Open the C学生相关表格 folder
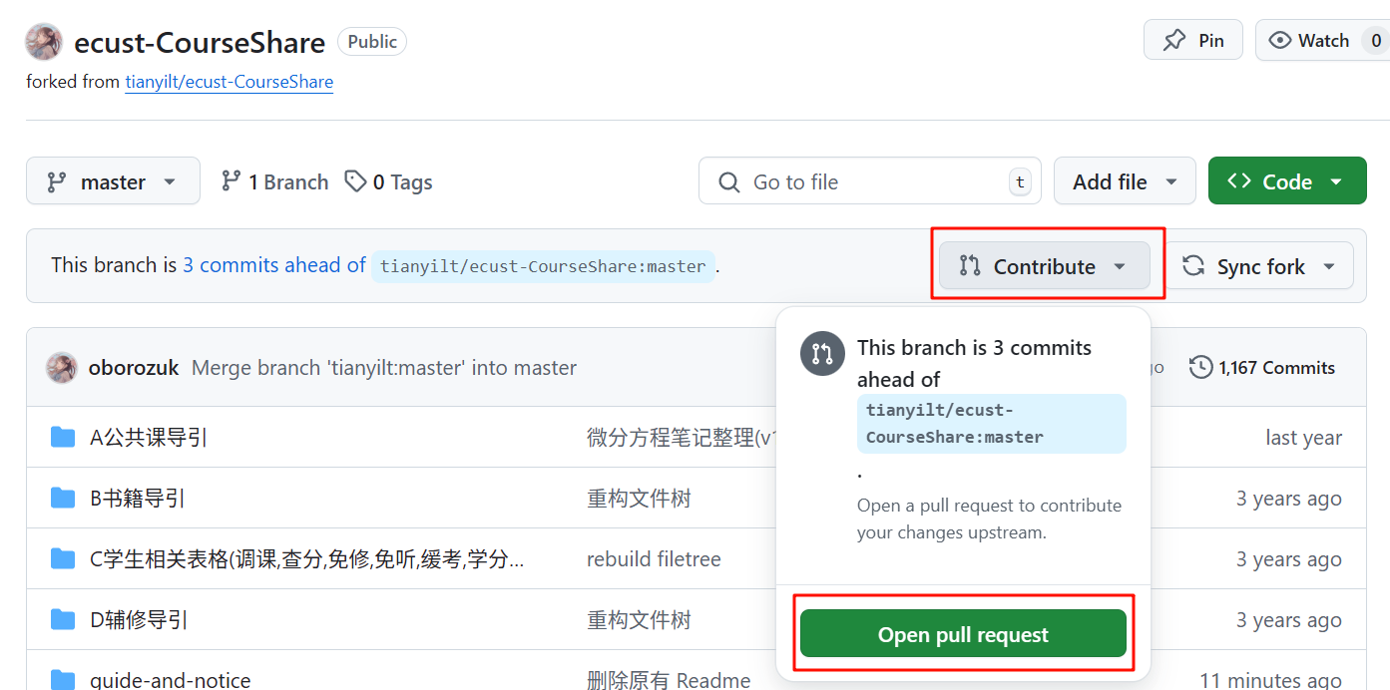Viewport: 1390px width, 690px height. [x=306, y=559]
